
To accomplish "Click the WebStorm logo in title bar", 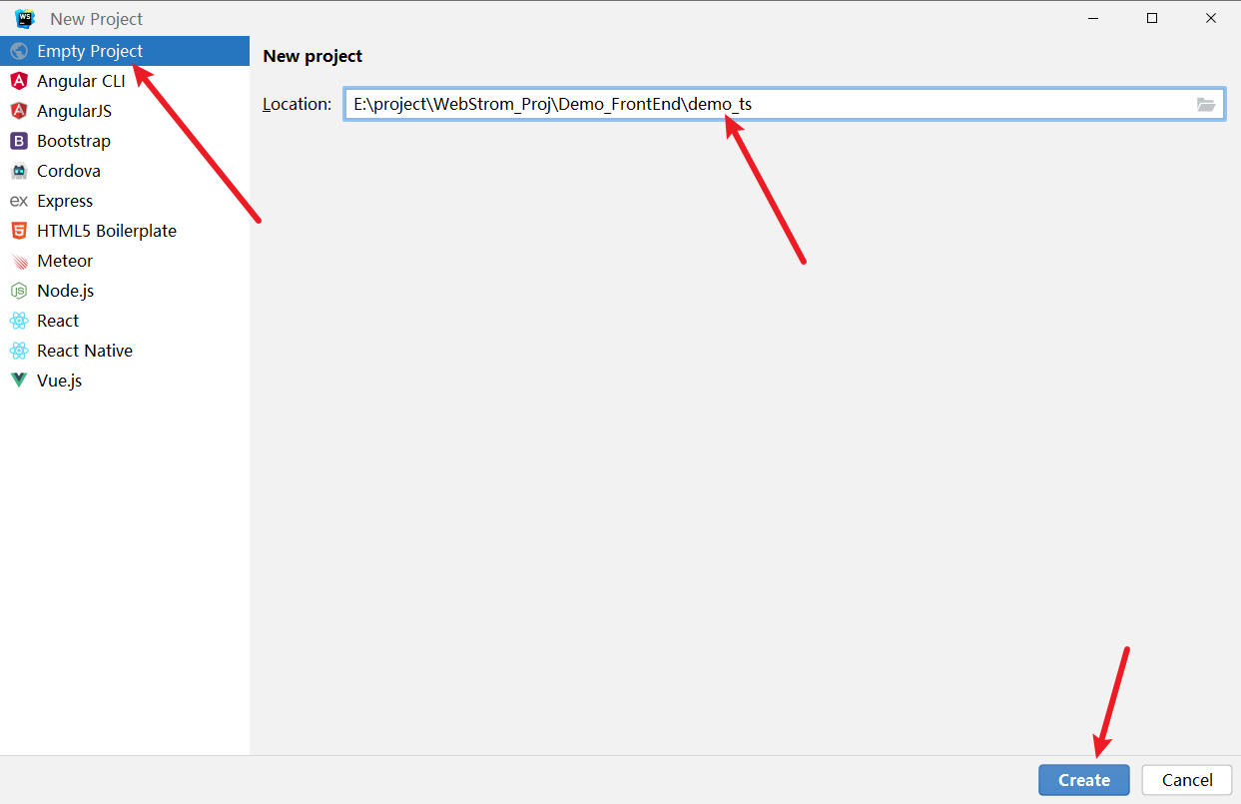I will coord(25,18).
